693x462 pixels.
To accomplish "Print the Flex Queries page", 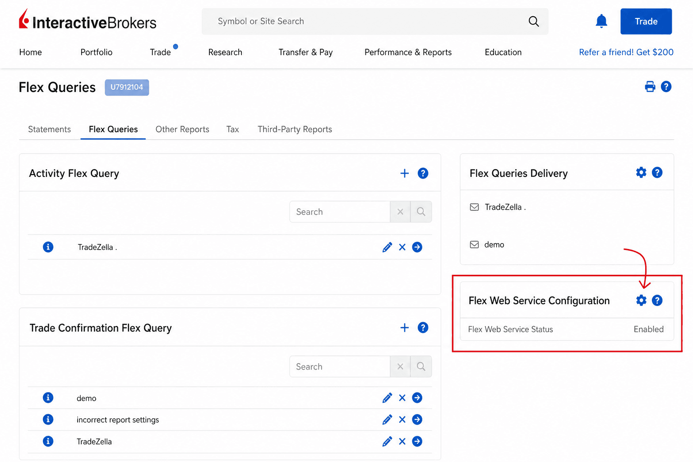I will (650, 87).
